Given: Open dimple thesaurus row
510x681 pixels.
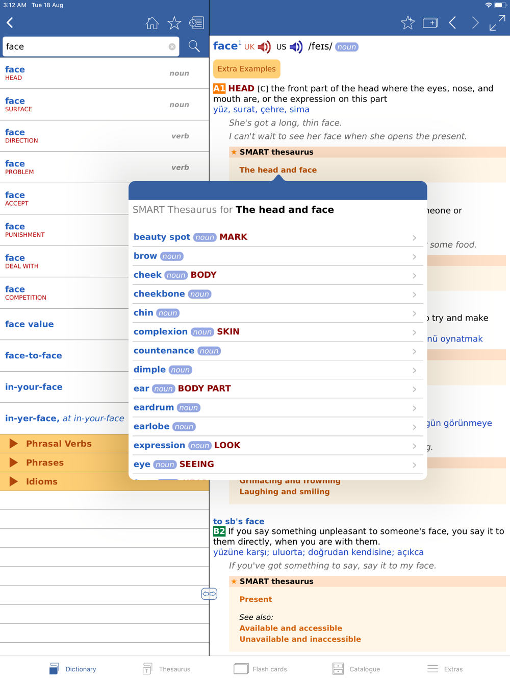Looking at the screenshot, I should tap(277, 370).
